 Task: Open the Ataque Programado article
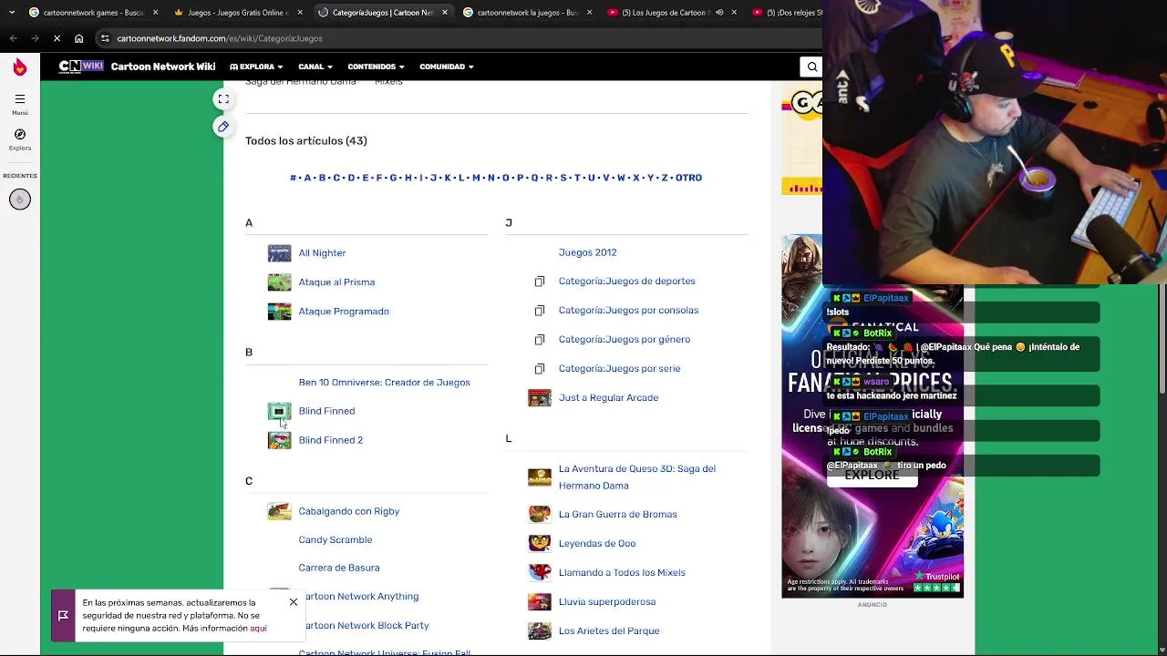click(344, 312)
